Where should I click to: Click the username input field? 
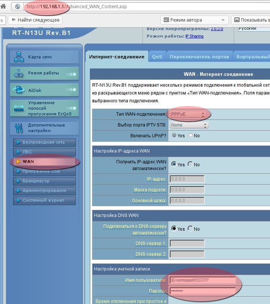pos(202,280)
